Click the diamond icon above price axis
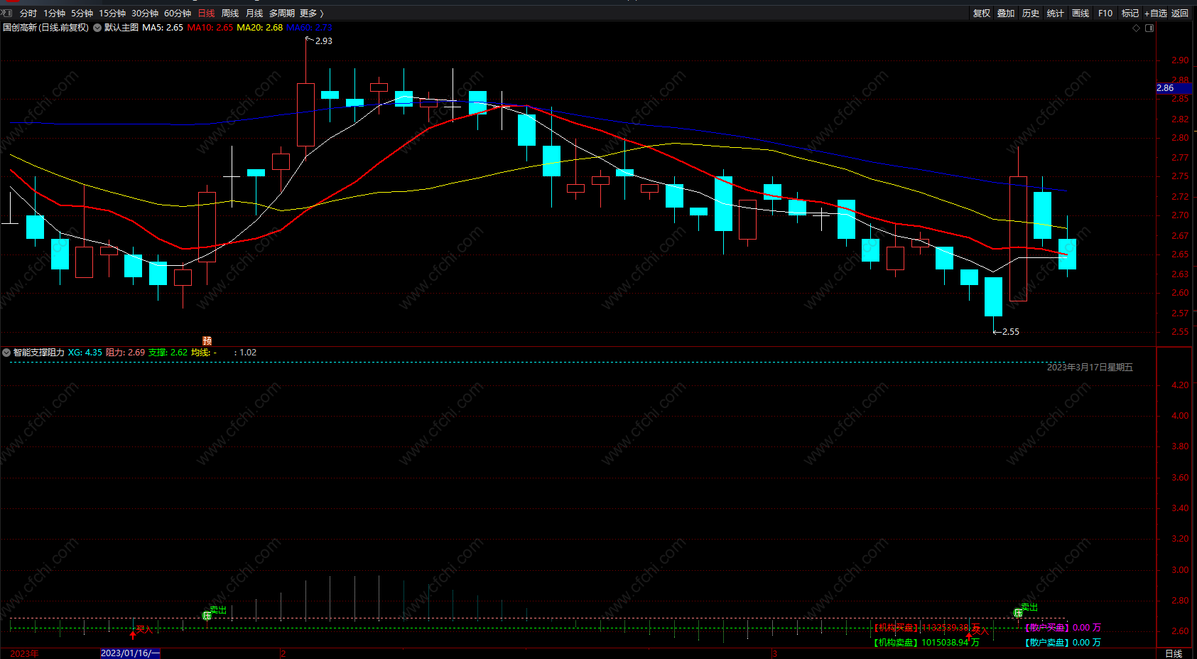This screenshot has height=659, width=1197. [x=1136, y=28]
